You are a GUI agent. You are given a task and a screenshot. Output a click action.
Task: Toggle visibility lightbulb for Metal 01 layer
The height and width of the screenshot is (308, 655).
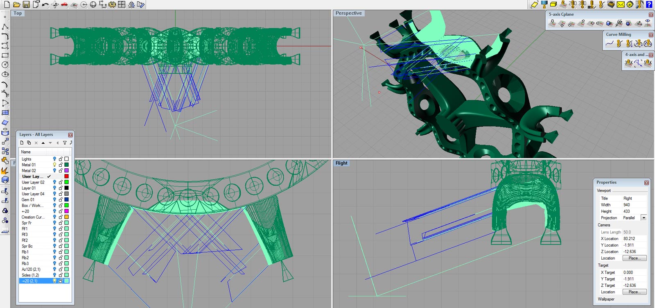[54, 165]
